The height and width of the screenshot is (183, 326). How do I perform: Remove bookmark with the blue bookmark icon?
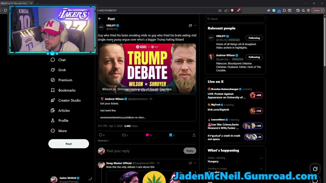171,135
